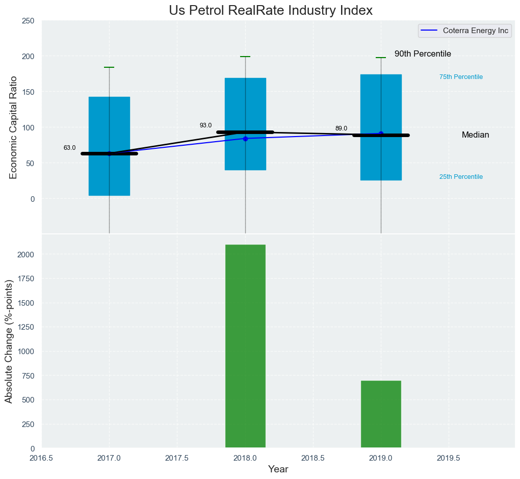The height and width of the screenshot is (479, 520).
Task: Click the tall green bar for 2018
Action: click(x=245, y=347)
